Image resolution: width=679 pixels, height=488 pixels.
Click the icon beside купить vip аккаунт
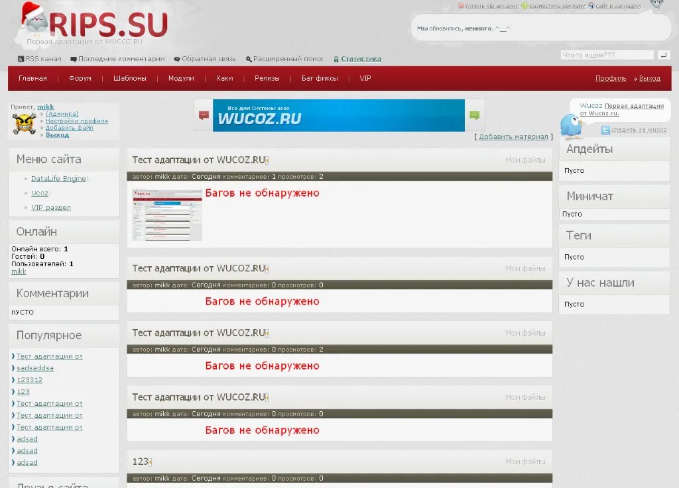click(462, 5)
